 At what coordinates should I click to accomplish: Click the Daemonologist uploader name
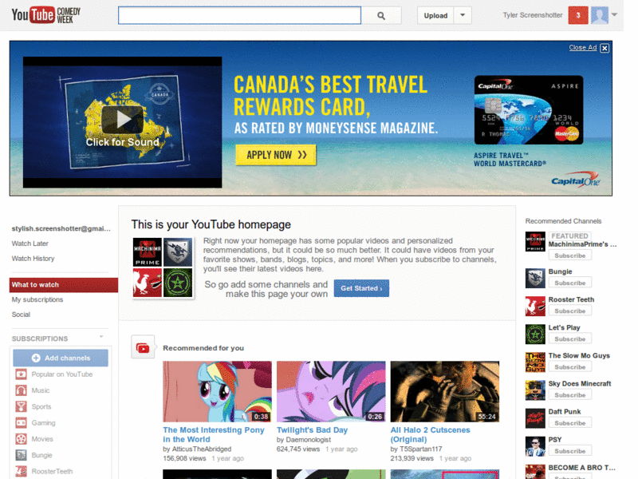pos(308,440)
